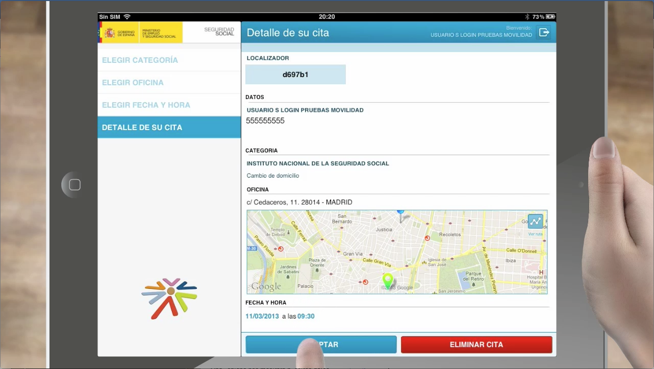Tap the Wi-Fi status icon
Viewport: 654px width, 369px height.
coord(127,17)
